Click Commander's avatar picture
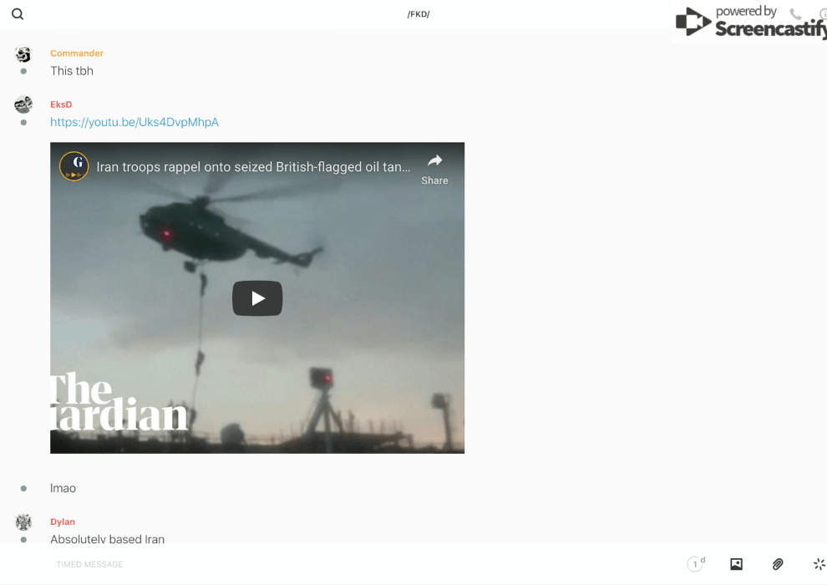 [23, 54]
